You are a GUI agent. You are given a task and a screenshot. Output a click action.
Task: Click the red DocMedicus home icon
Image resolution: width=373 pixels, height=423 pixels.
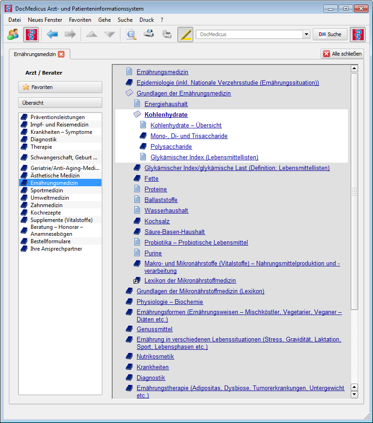tap(31, 35)
